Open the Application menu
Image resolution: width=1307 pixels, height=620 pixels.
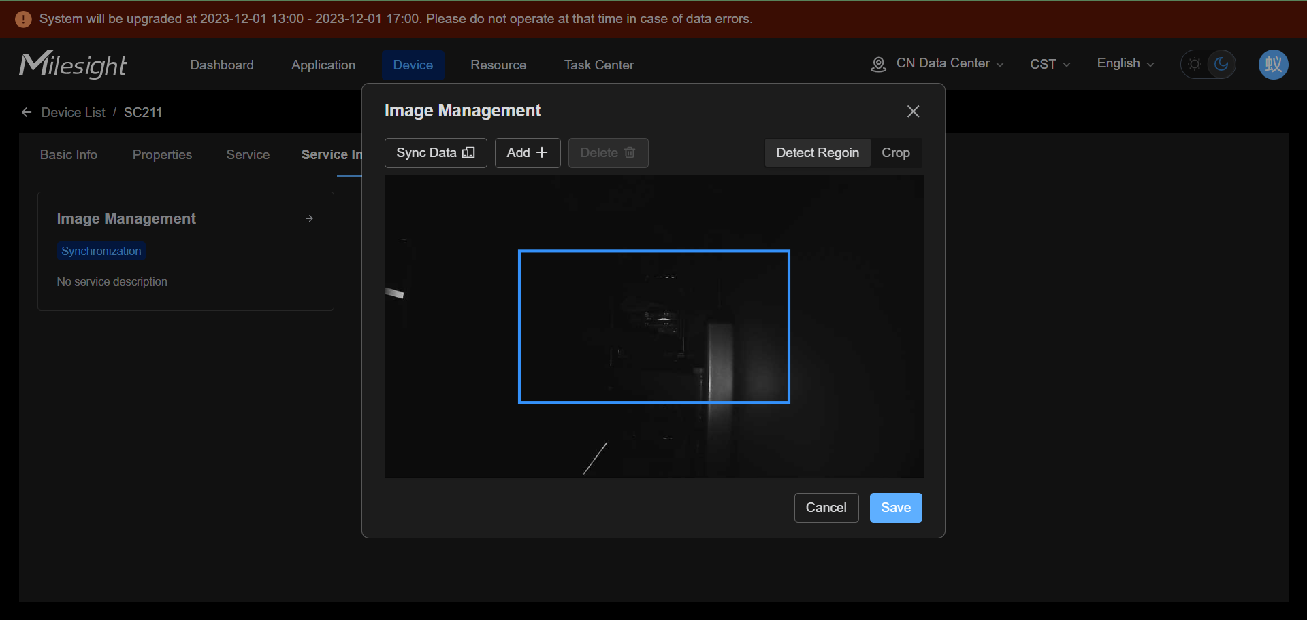coord(323,65)
